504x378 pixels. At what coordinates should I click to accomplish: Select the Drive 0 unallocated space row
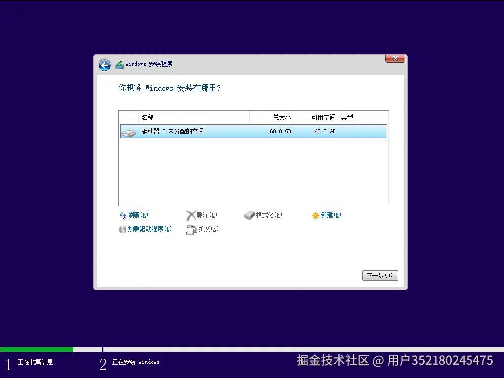coord(254,132)
